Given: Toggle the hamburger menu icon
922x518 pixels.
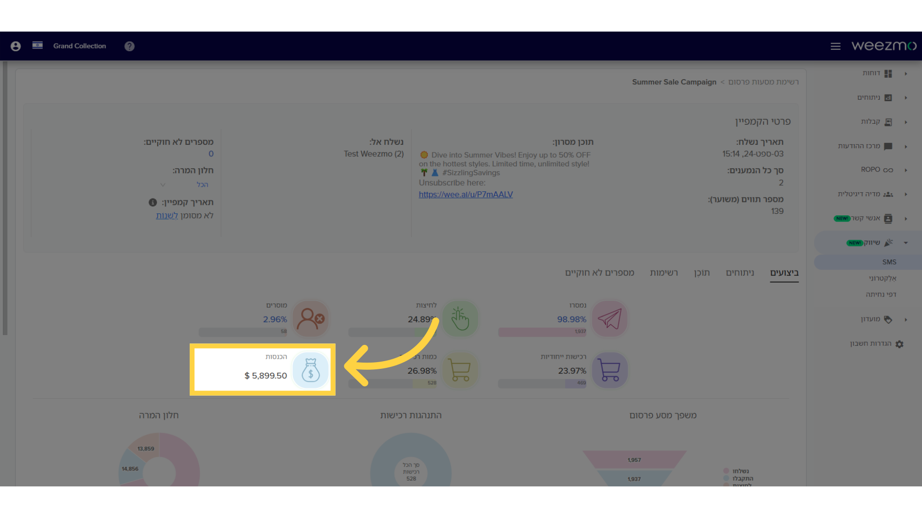Looking at the screenshot, I should pos(836,46).
